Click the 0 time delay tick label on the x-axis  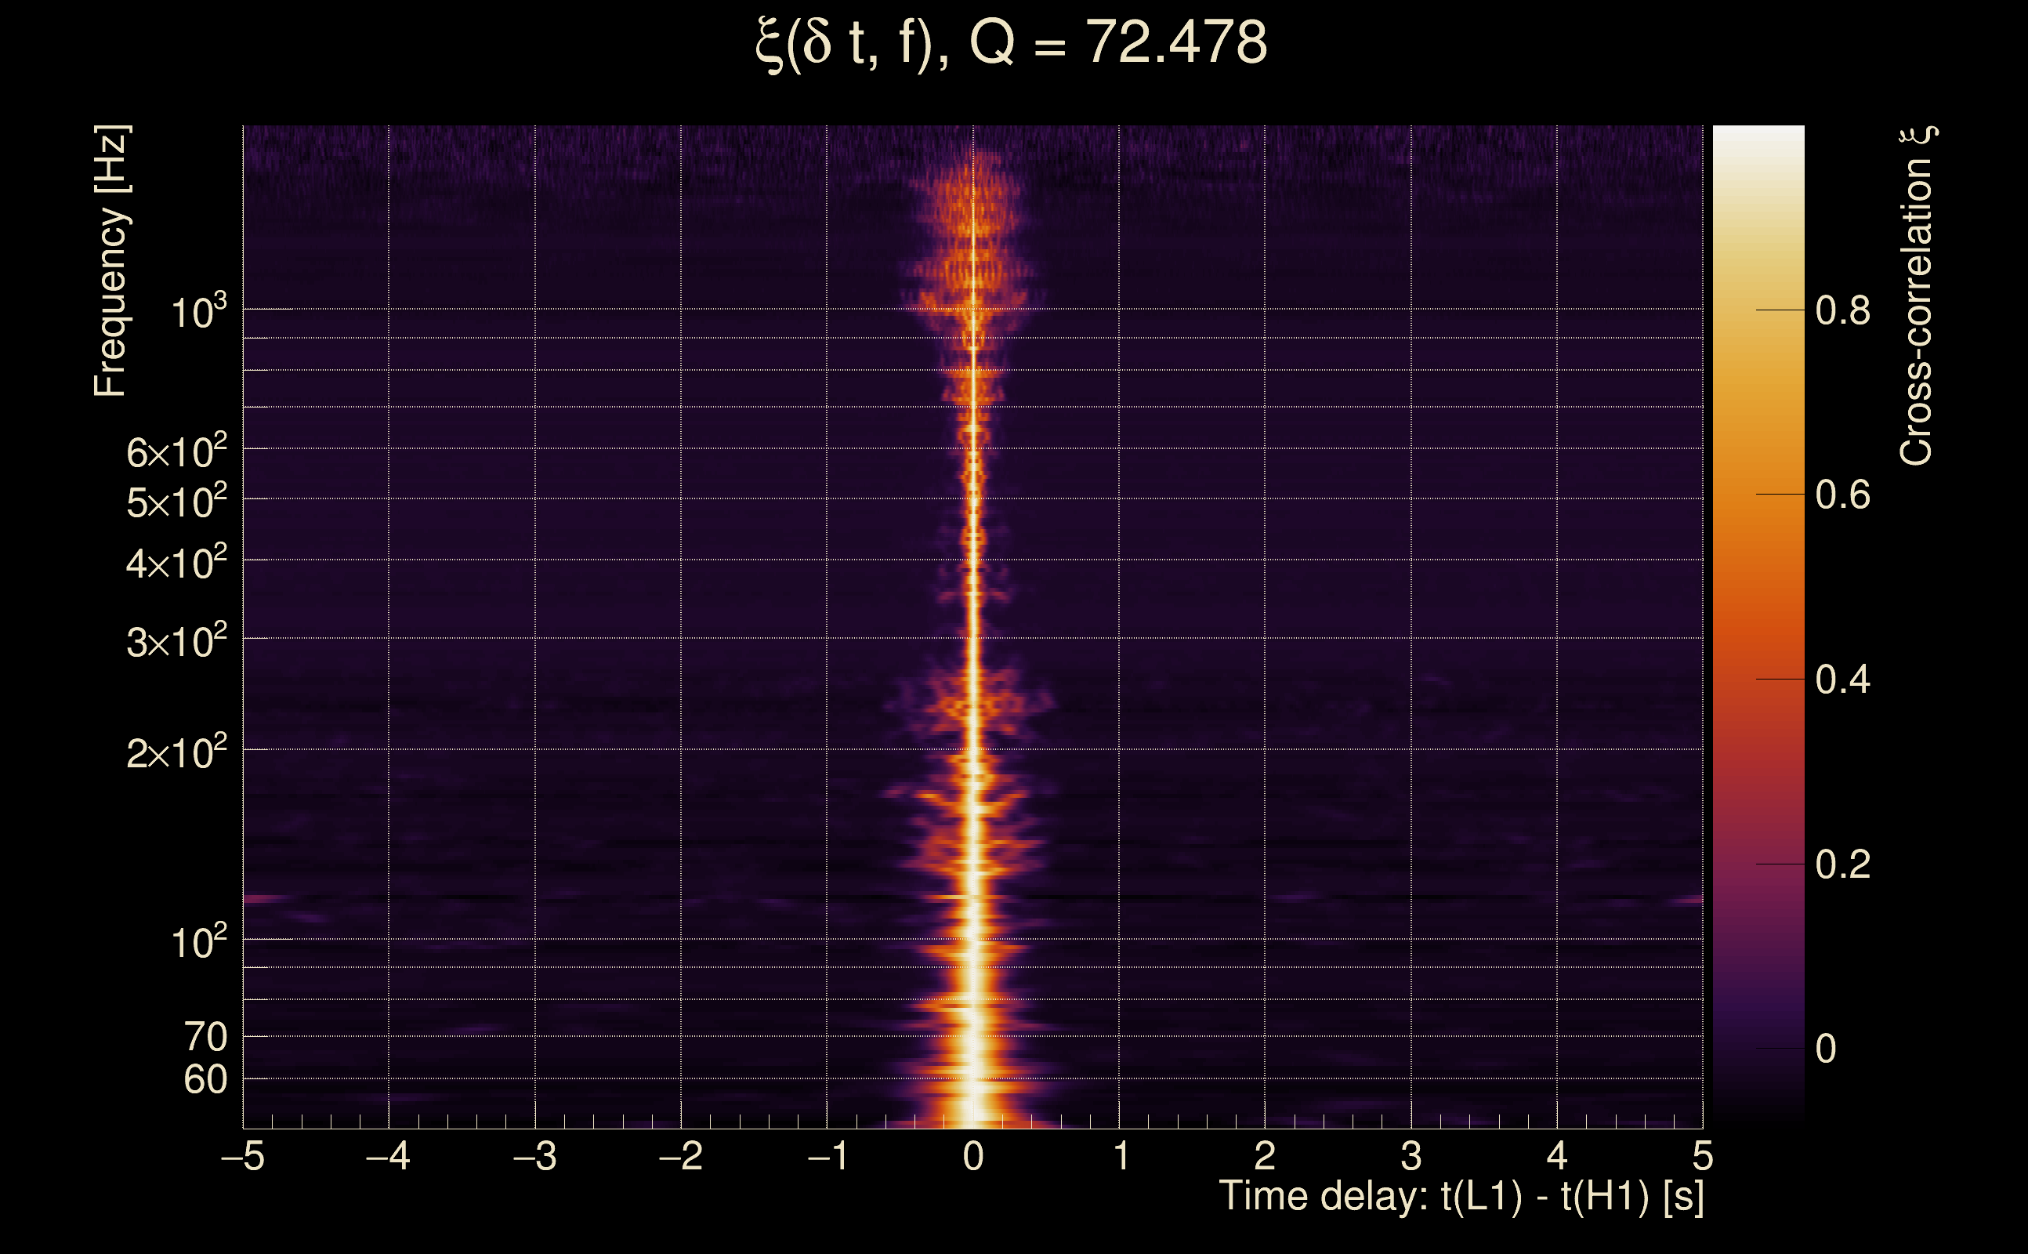coord(973,1156)
